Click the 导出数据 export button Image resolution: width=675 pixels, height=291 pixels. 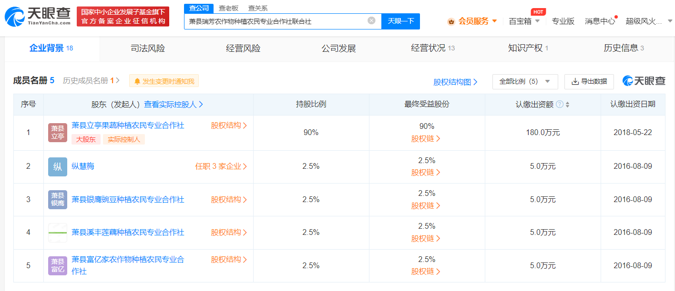589,81
